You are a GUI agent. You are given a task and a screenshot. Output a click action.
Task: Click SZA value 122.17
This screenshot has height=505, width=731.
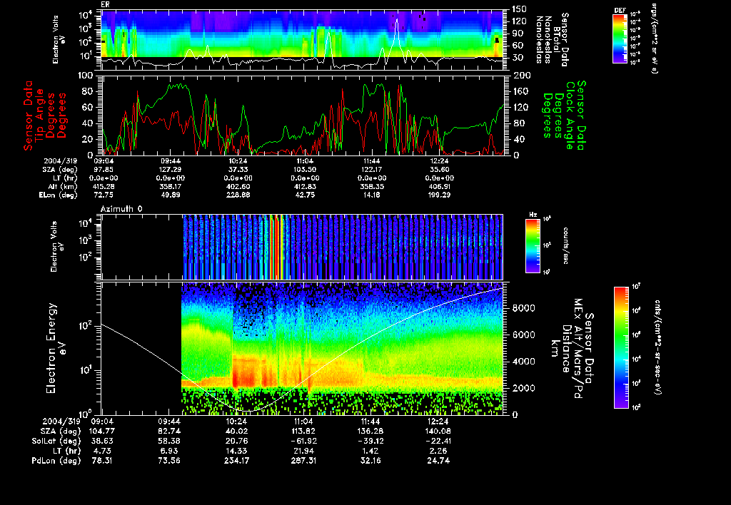click(x=372, y=170)
